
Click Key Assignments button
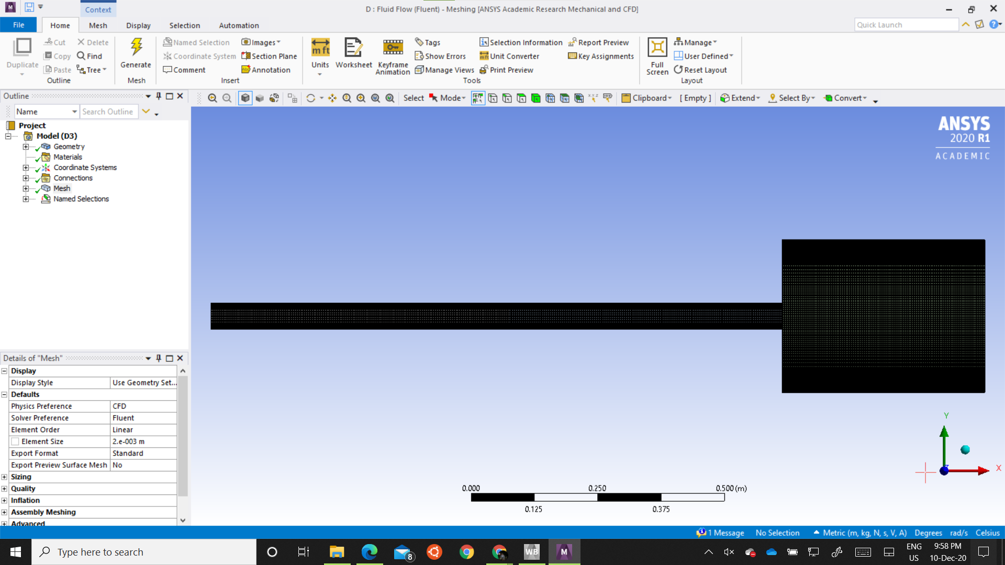tap(601, 56)
